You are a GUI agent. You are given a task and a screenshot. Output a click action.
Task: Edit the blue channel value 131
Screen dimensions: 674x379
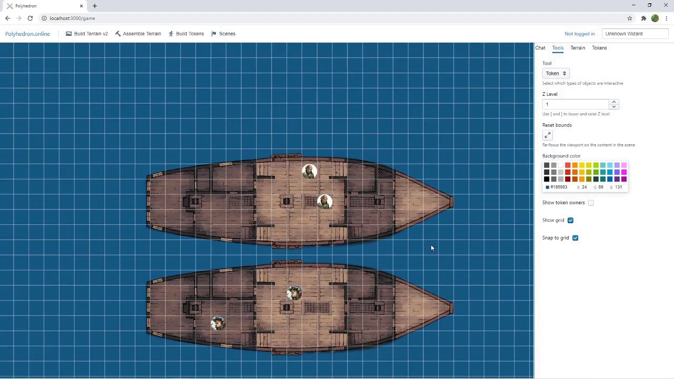[x=618, y=187]
